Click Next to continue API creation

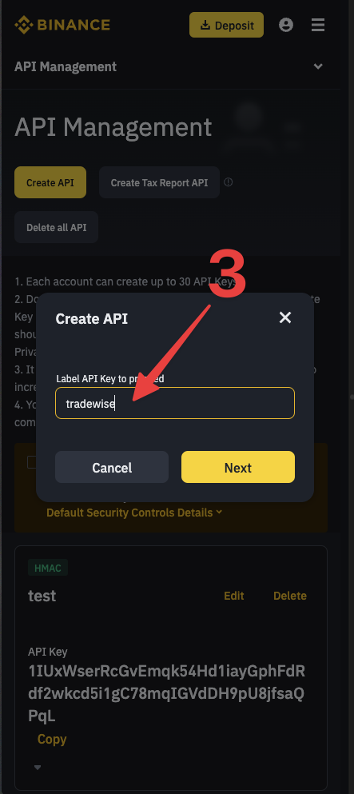click(238, 467)
